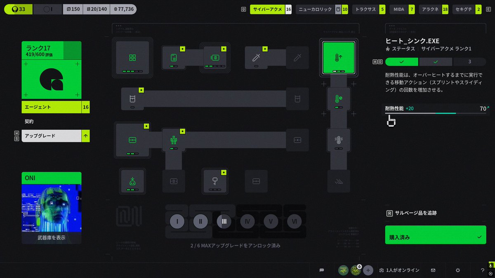The height and width of the screenshot is (278, 495).
Task: Click the plus add-player icon
Action: pos(368,270)
